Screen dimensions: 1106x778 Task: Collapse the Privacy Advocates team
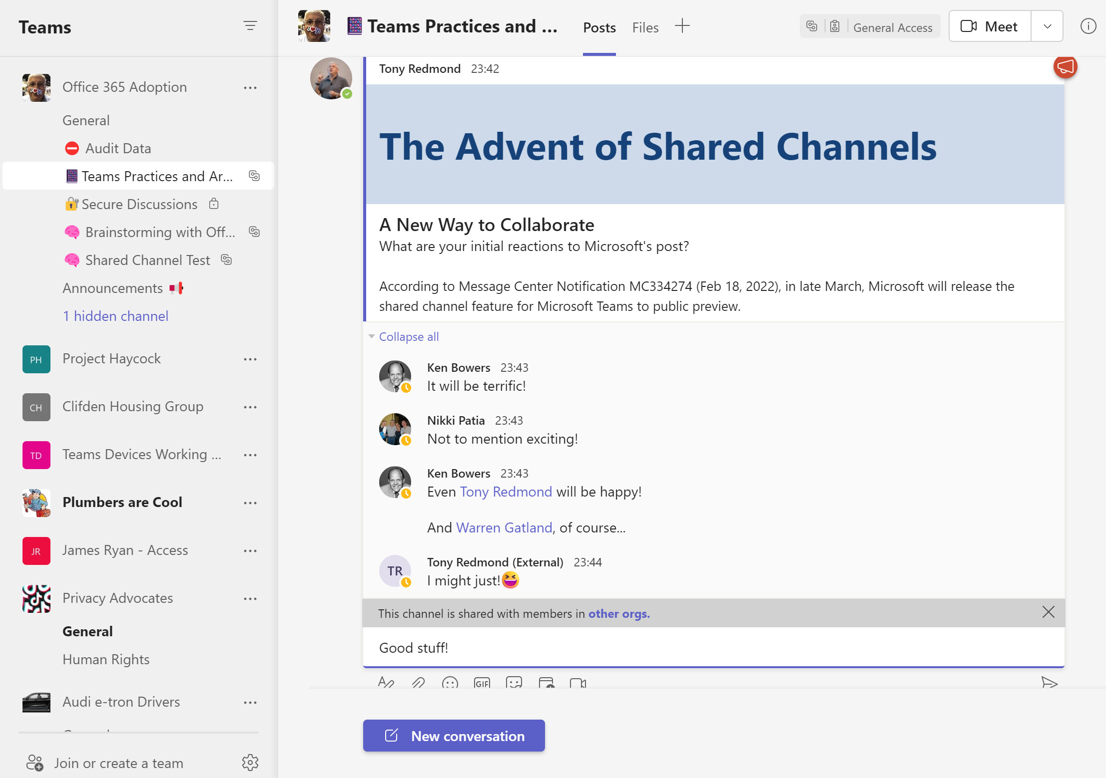point(118,598)
